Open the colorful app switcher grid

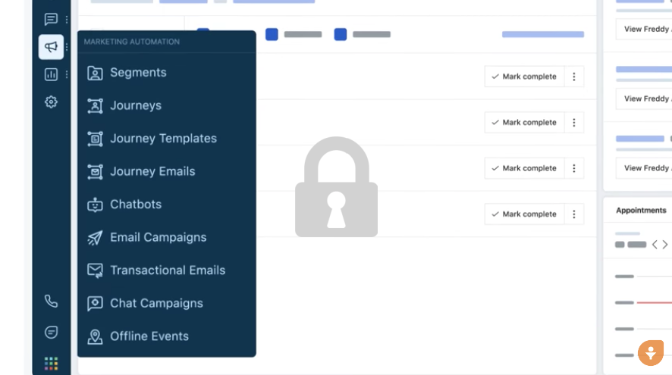[51, 364]
